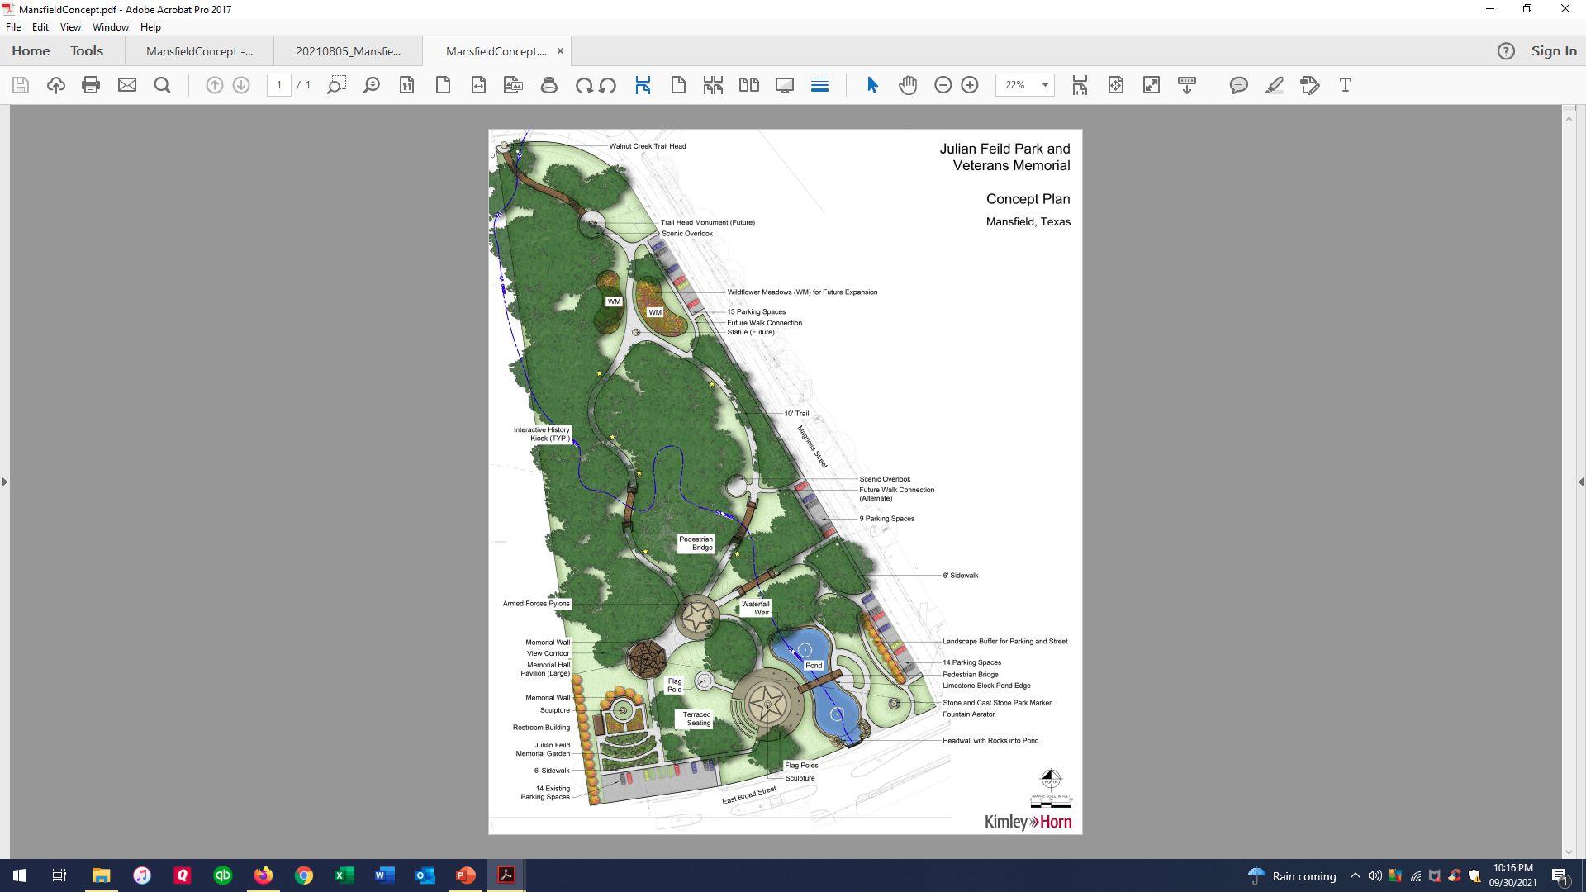The width and height of the screenshot is (1586, 892).
Task: Click the Sign In link
Action: pyautogui.click(x=1553, y=51)
